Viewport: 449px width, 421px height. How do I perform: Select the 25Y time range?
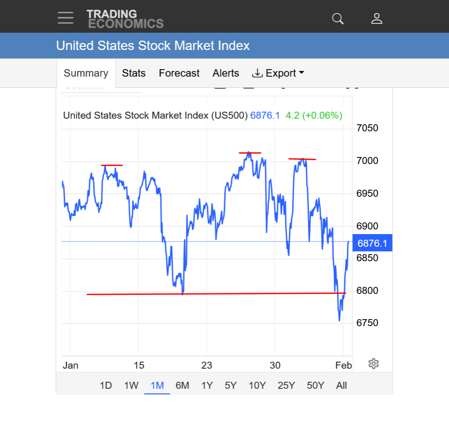tap(286, 385)
